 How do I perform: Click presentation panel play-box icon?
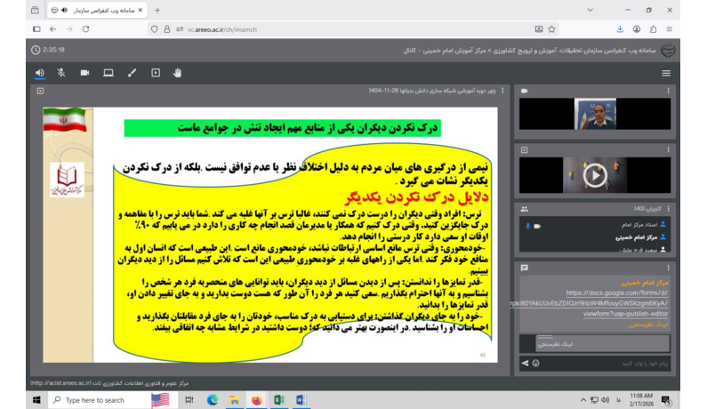click(x=40, y=91)
